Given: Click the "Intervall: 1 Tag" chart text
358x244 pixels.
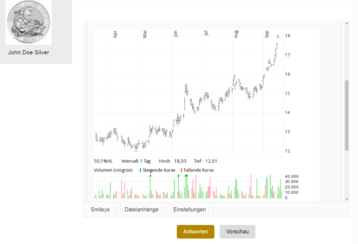Looking at the screenshot, I should coord(136,161).
